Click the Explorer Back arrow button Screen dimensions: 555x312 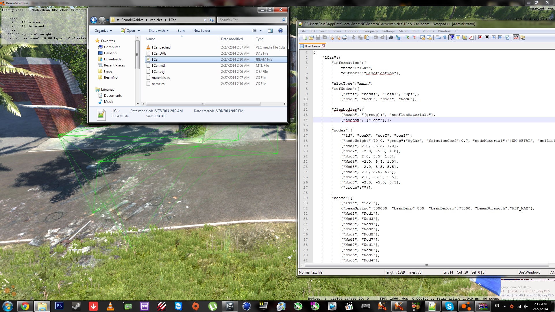click(x=94, y=20)
